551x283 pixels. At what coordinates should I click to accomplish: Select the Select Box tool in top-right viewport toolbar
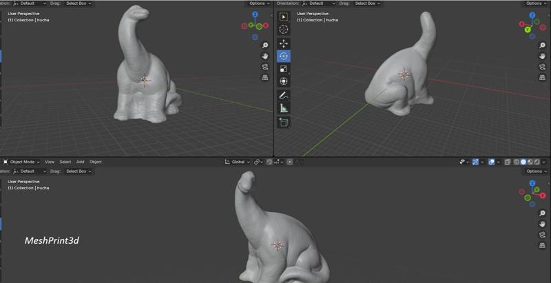coord(284,17)
